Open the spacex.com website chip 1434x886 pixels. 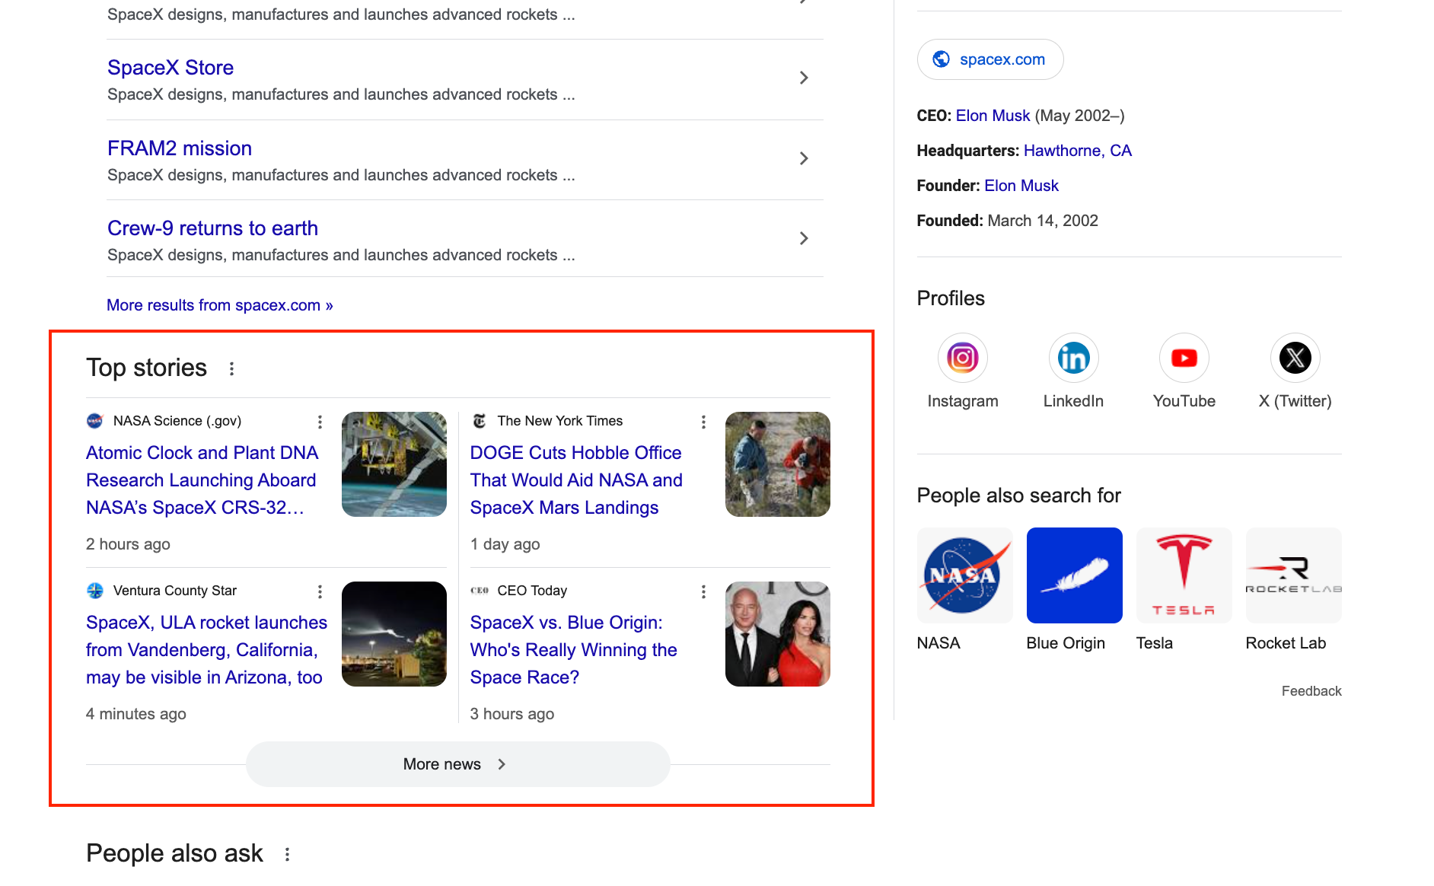coord(989,59)
